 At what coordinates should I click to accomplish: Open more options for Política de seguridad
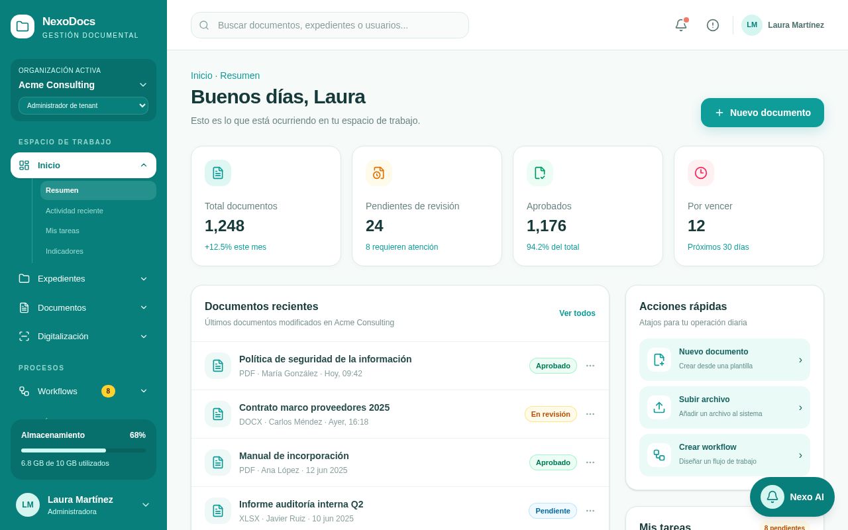[590, 366]
